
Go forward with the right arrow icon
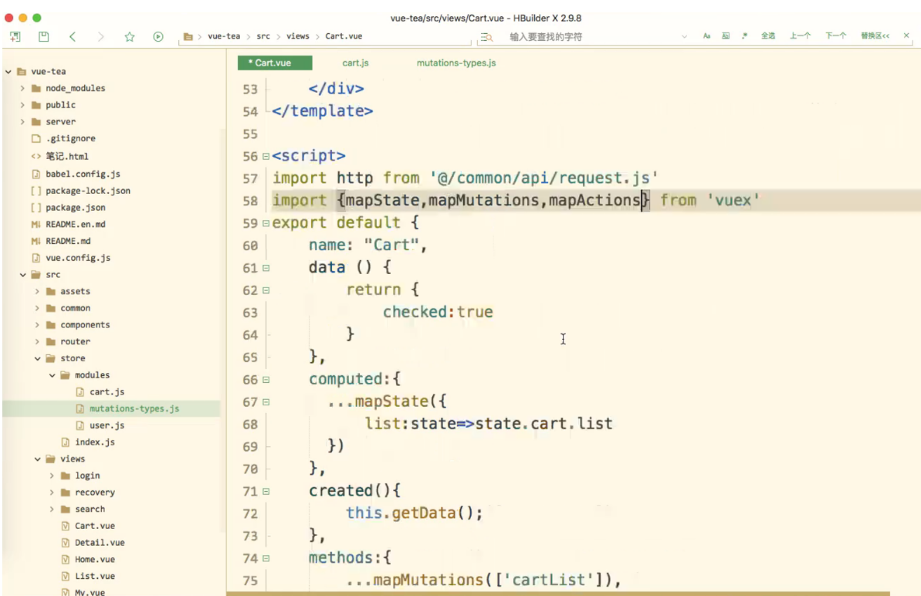click(x=100, y=36)
